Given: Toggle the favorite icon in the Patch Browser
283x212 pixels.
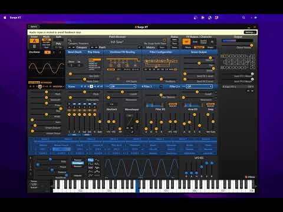Looking at the screenshot, I should click(164, 40).
